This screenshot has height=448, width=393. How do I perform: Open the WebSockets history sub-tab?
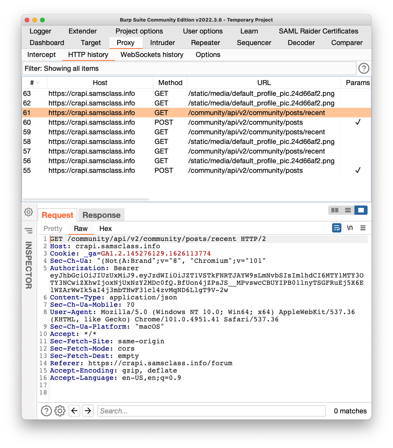coord(152,55)
